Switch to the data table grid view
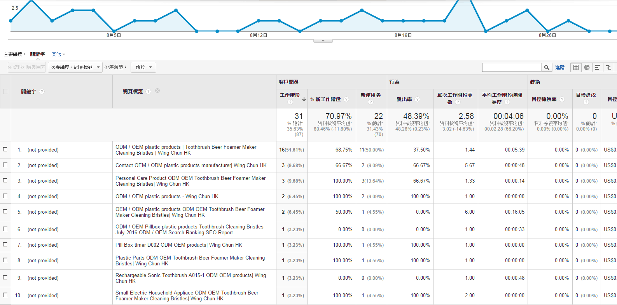617x305 pixels. (x=576, y=68)
